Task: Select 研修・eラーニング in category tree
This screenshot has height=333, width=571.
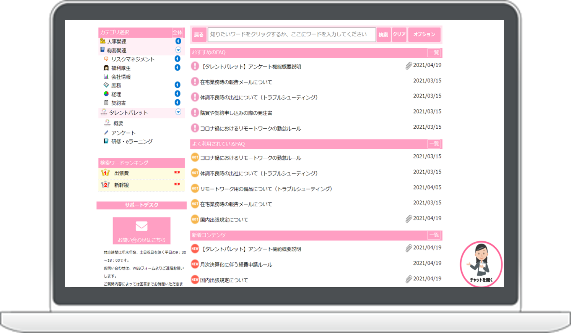Action: click(x=132, y=141)
